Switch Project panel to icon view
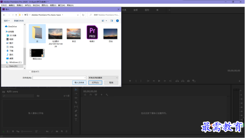 click(x=13, y=131)
